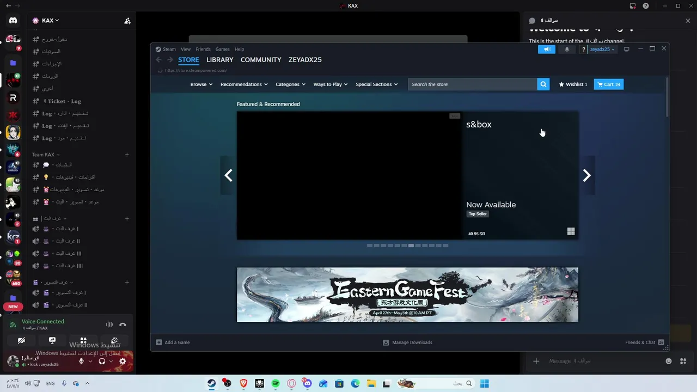Viewport: 697px width, 392px height.
Task: Switch to the LIBRARY tab in Steam
Action: click(220, 60)
